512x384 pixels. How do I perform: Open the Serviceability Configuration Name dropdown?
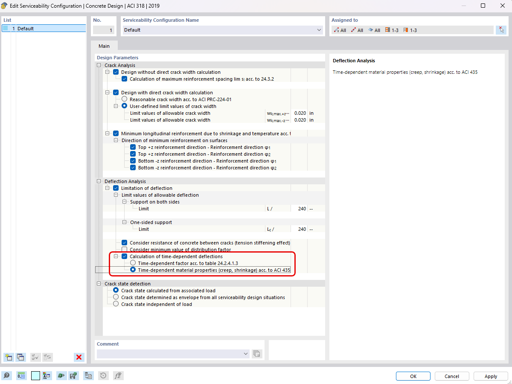pos(319,30)
